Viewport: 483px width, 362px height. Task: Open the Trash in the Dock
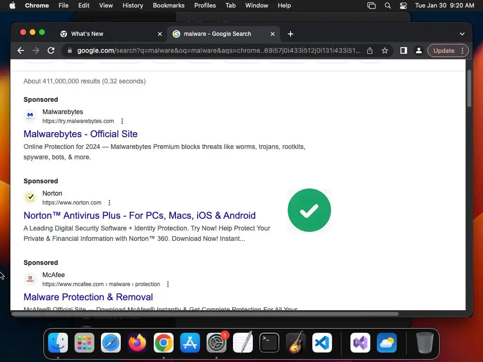[425, 343]
